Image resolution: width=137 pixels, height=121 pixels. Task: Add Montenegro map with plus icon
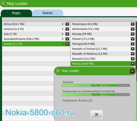133,24
